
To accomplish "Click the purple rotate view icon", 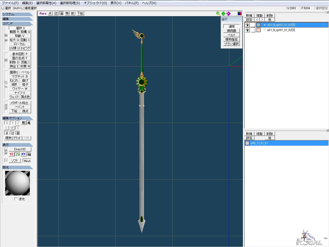I will pos(229,13).
